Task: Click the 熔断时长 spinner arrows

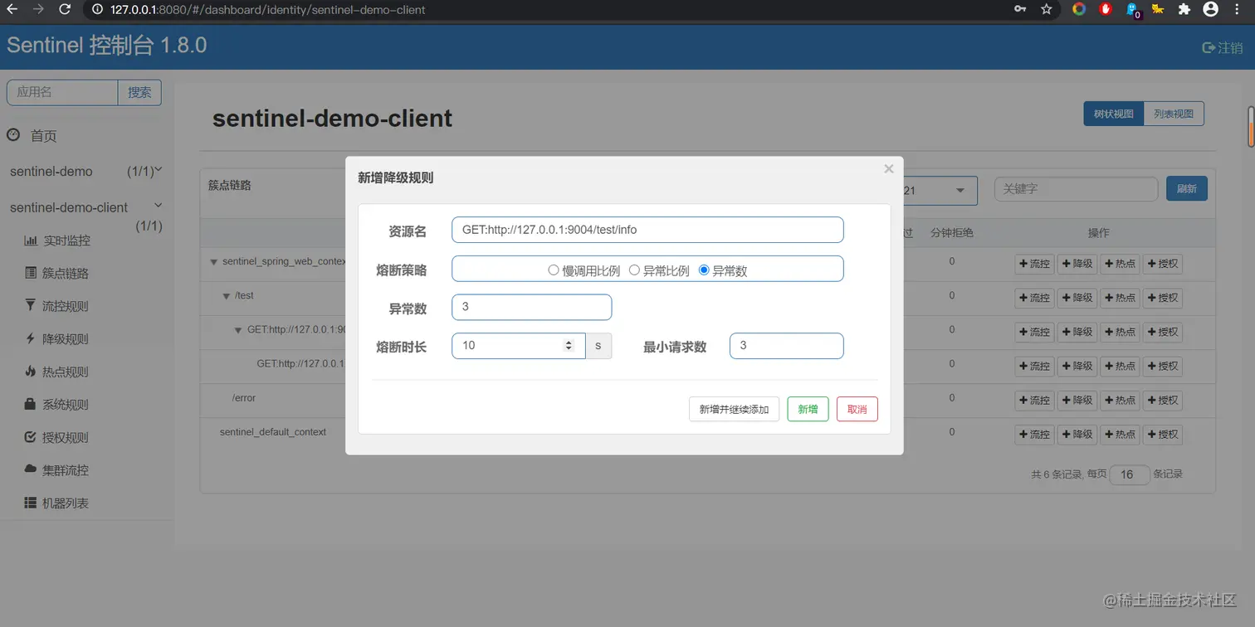Action: [x=569, y=346]
